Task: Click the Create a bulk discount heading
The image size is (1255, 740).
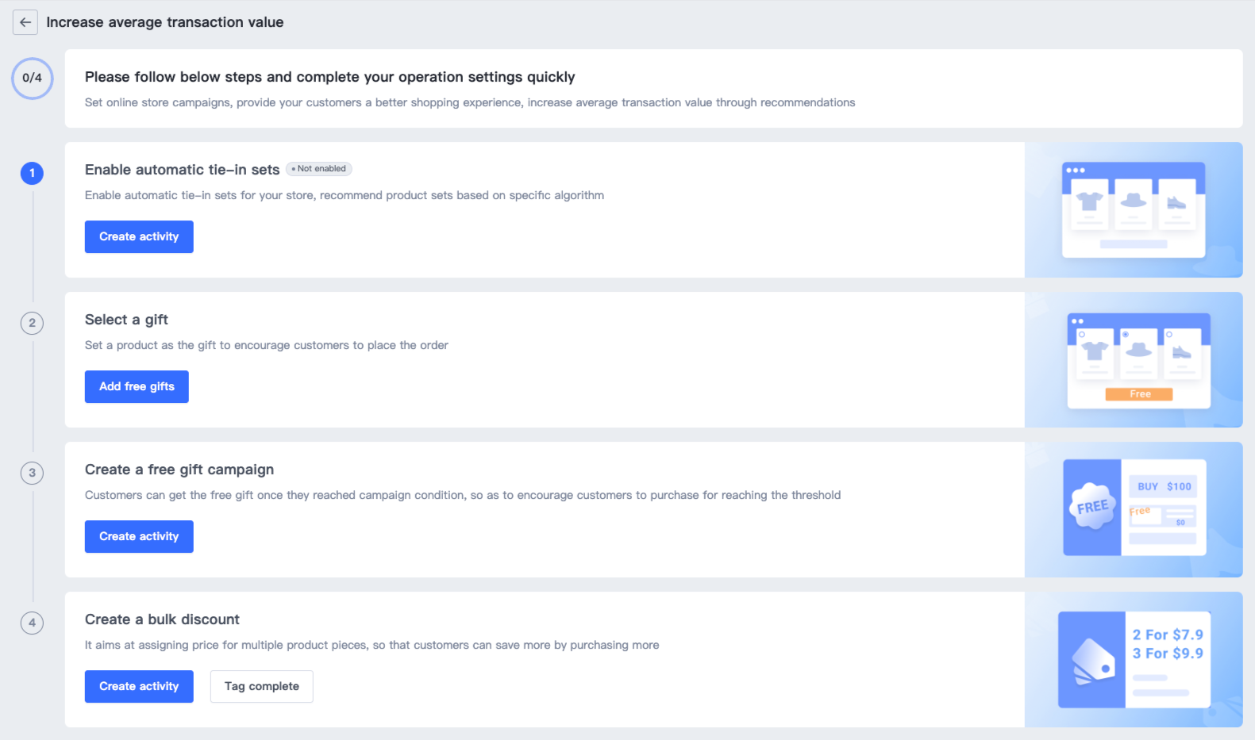Action: point(162,619)
